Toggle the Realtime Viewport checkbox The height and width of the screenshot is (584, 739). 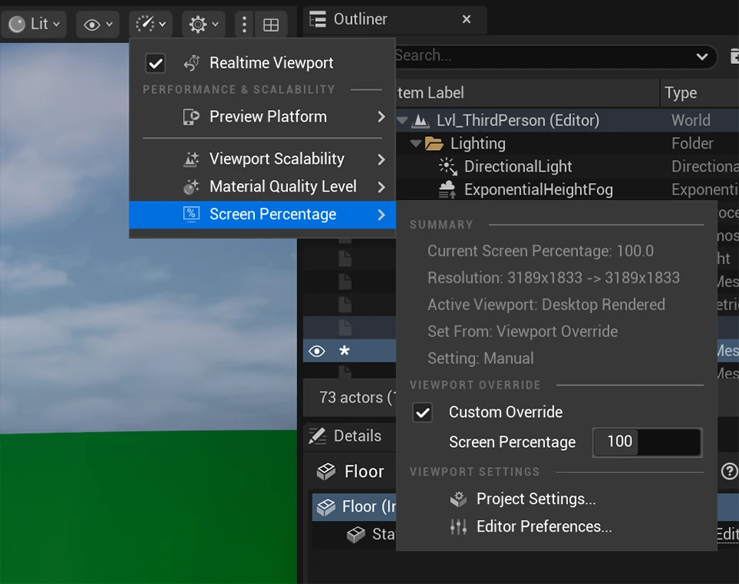pyautogui.click(x=155, y=63)
